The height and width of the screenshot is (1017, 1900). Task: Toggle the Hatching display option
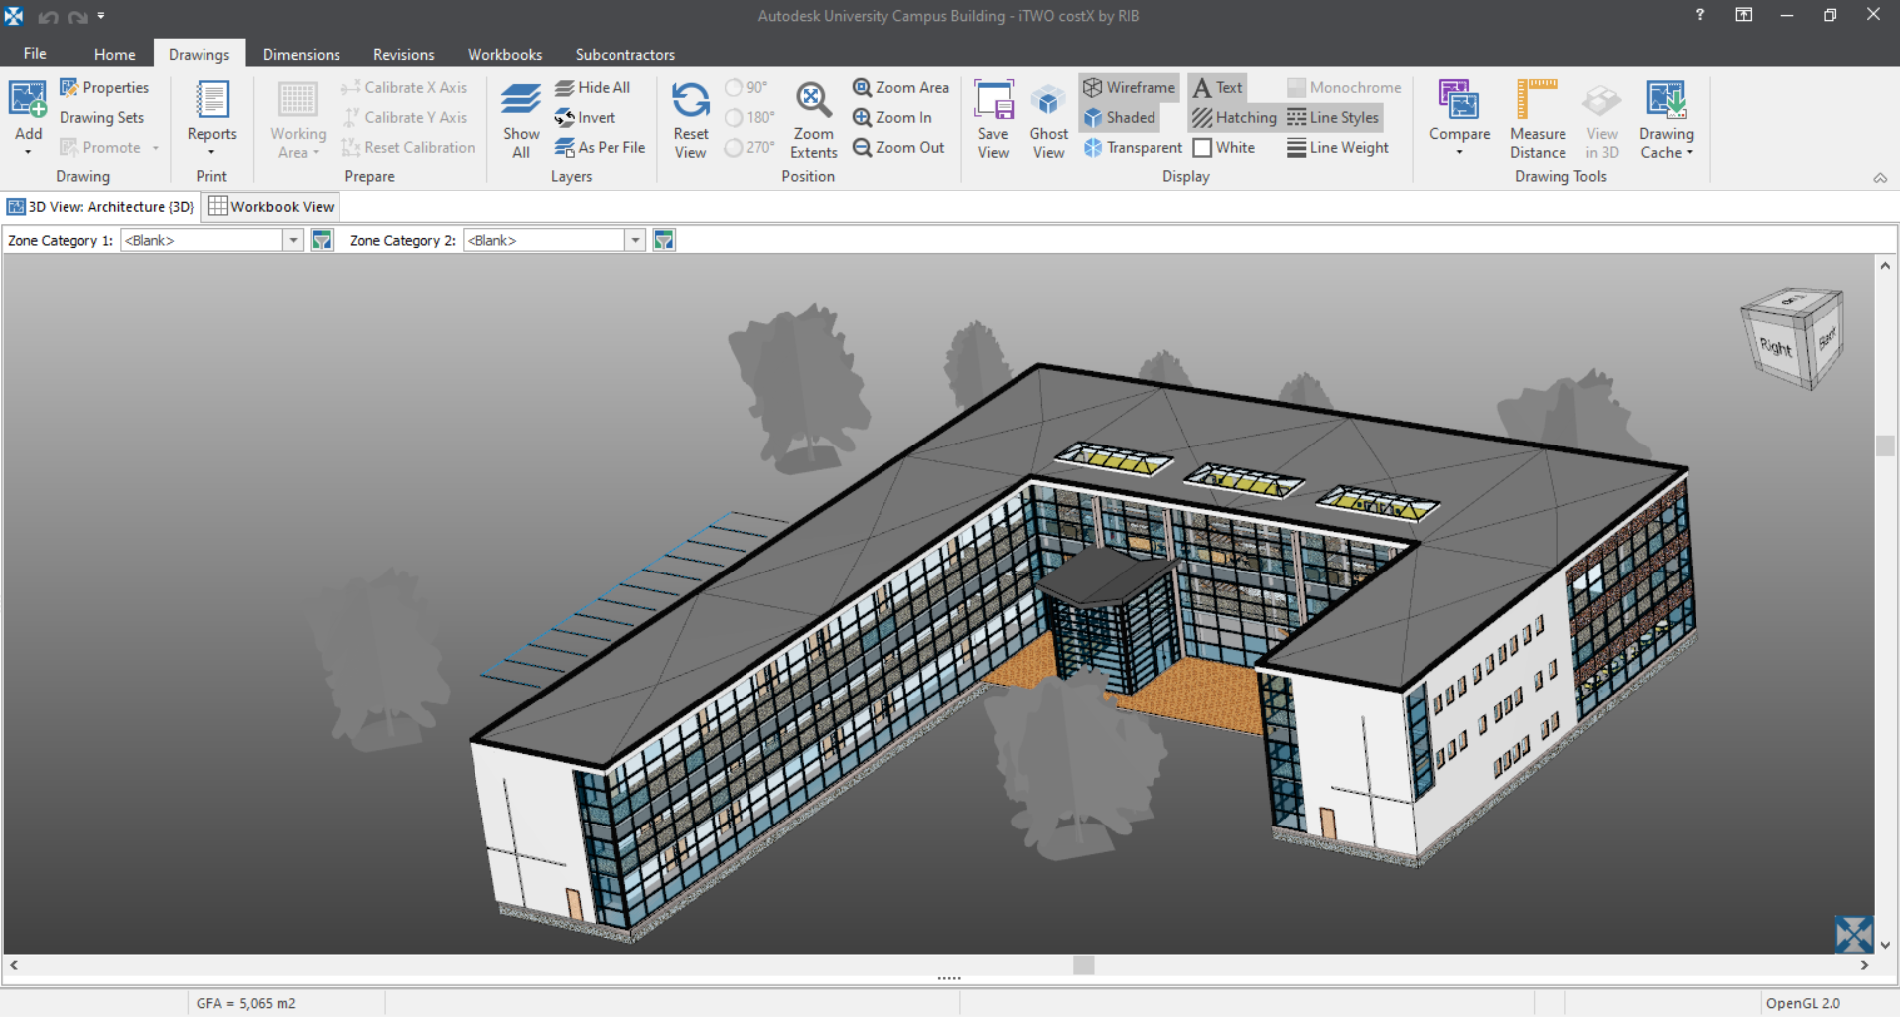(1234, 118)
